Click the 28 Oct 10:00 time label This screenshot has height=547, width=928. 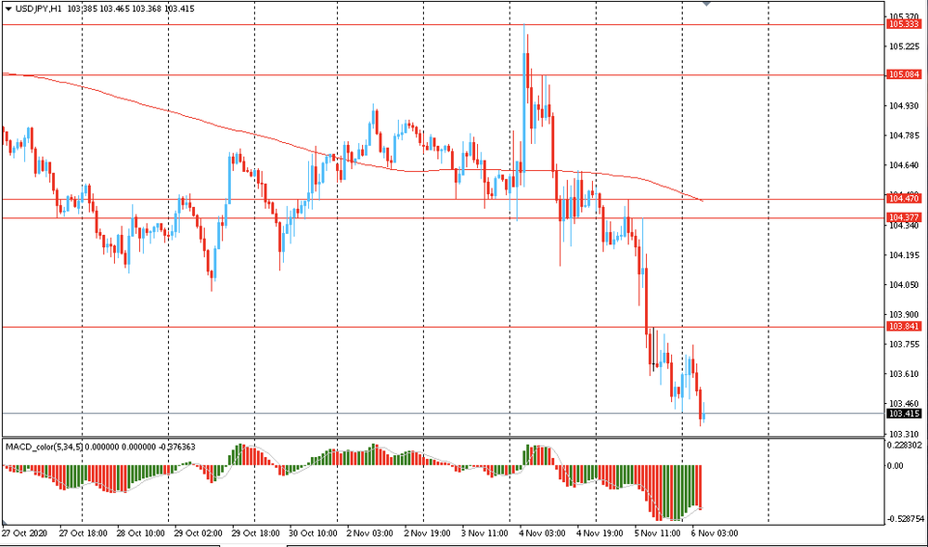point(140,532)
